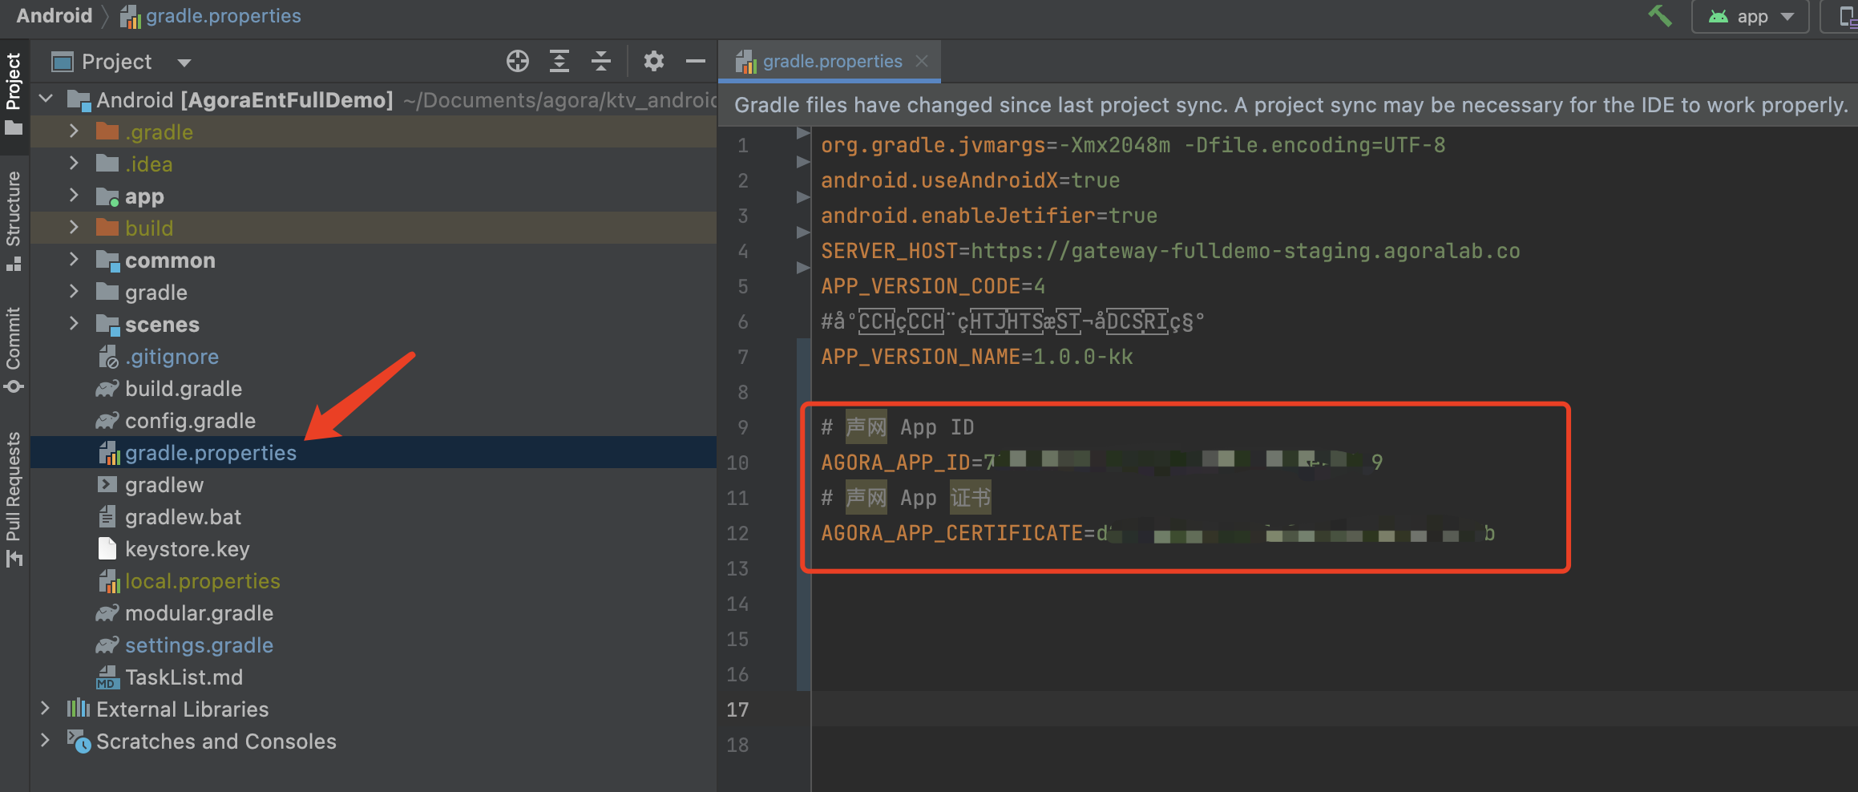Select the build.gradle file
This screenshot has width=1858, height=792.
pyautogui.click(x=184, y=389)
